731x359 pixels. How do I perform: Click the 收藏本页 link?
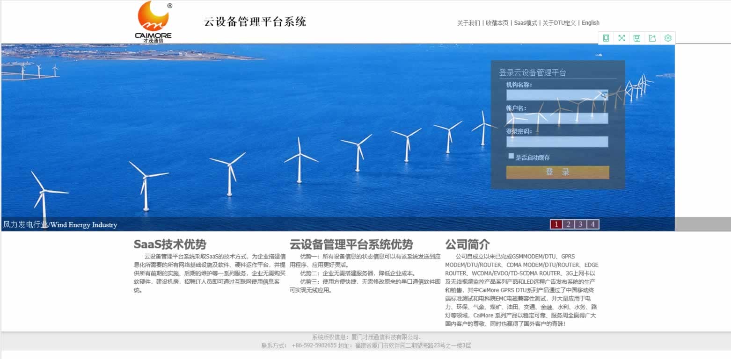(497, 23)
